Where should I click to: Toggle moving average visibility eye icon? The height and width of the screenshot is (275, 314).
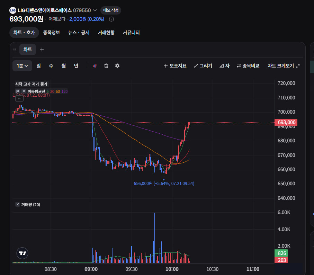click(18, 91)
